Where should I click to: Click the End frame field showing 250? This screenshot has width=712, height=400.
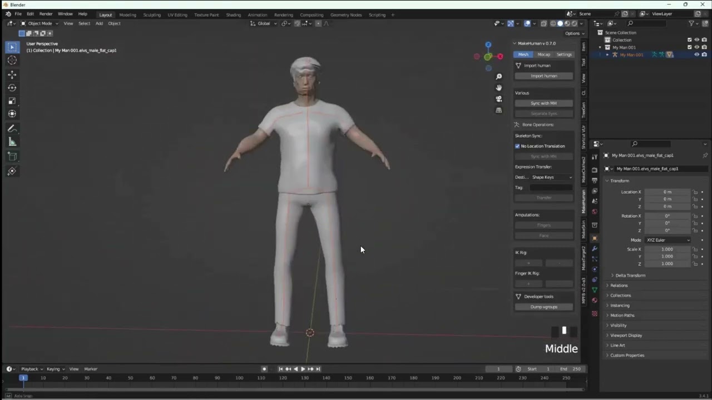pyautogui.click(x=570, y=369)
